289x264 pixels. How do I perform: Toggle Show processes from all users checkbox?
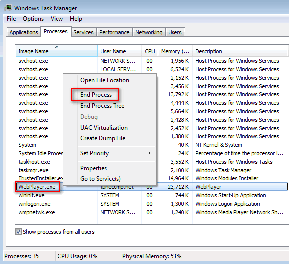[18, 232]
